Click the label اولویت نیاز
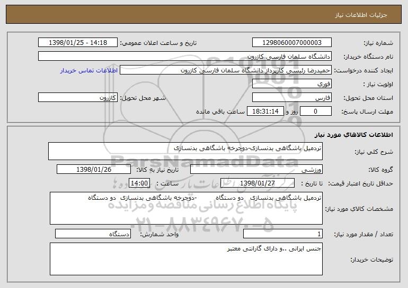Viewport: 408px width, 288px height. (378, 84)
